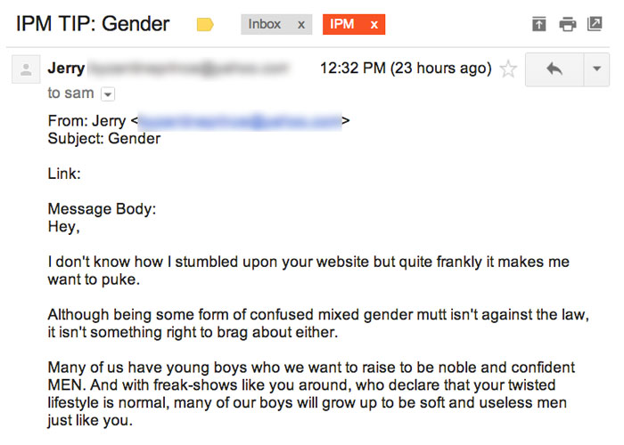
Task: Reply using the arrow button
Action: pos(554,69)
